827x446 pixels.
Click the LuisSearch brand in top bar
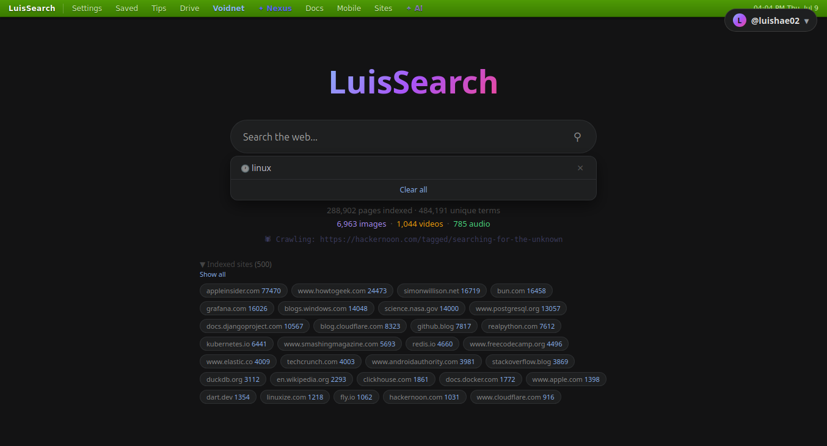32,9
